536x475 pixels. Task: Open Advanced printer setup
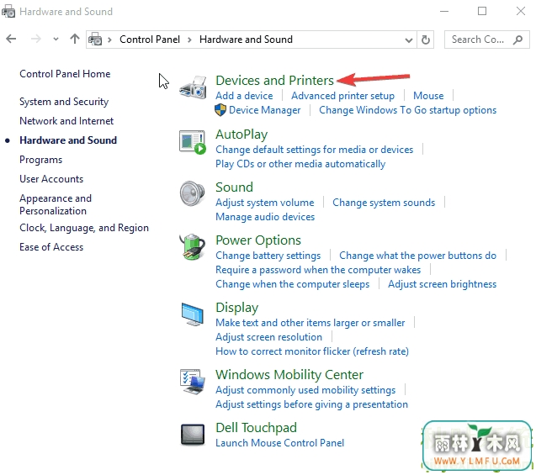click(342, 96)
